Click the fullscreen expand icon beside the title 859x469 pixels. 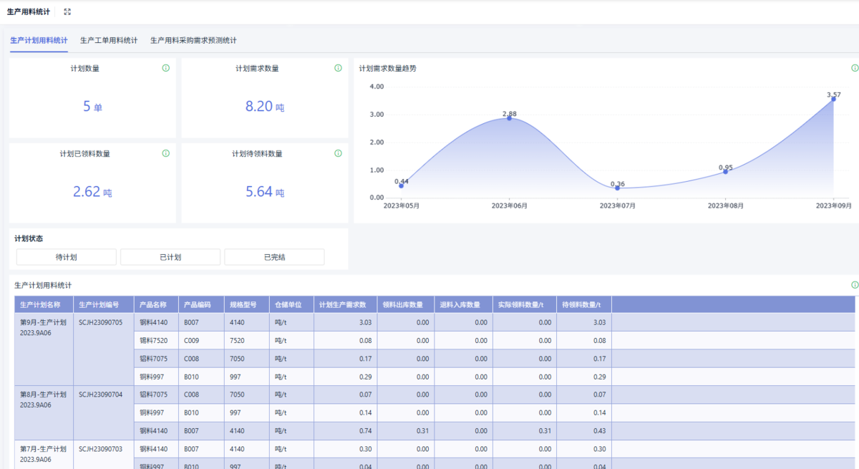pos(67,11)
